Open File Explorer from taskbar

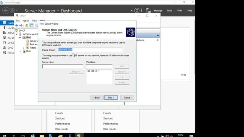[42, 136]
